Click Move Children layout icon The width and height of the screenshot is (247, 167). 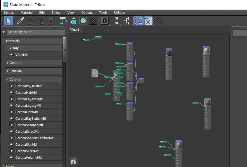tap(63, 21)
